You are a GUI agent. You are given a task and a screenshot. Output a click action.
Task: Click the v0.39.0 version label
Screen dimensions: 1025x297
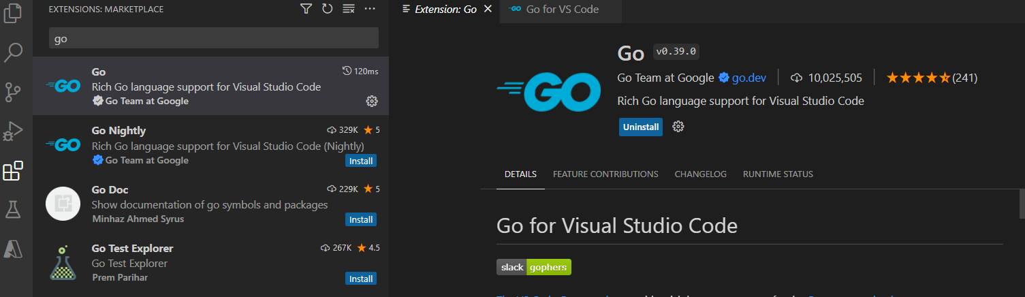(676, 52)
